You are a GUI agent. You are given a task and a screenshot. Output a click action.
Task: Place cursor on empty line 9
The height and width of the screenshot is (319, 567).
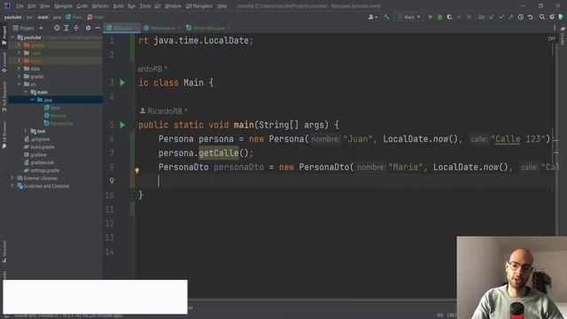click(344, 181)
